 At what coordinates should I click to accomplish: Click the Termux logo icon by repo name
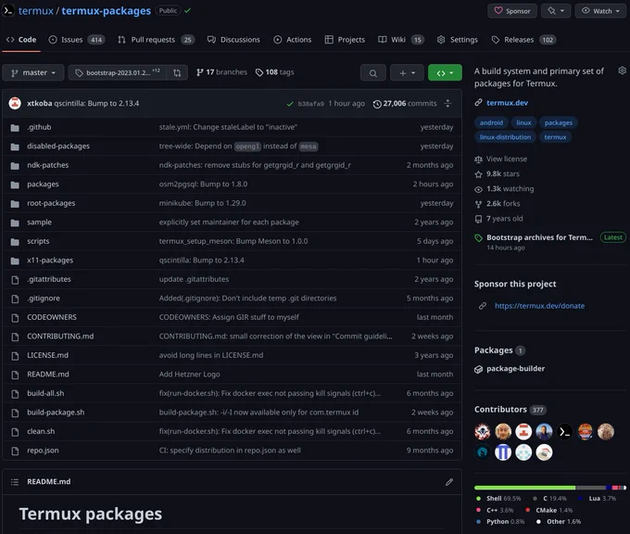coord(8,10)
